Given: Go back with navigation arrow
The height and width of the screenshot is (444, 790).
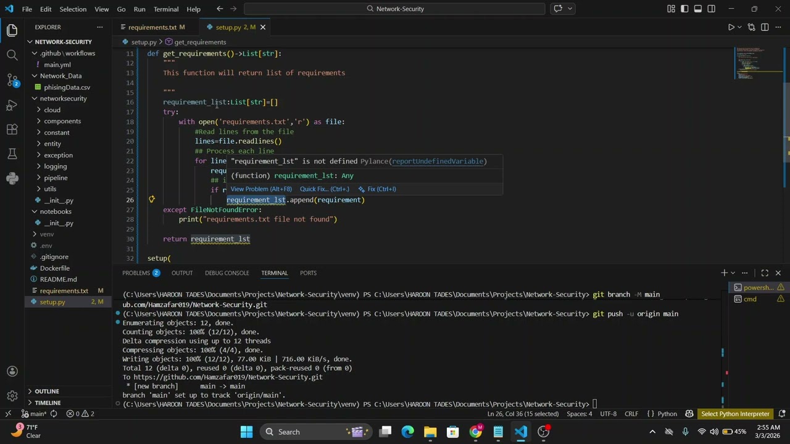Looking at the screenshot, I should [220, 9].
